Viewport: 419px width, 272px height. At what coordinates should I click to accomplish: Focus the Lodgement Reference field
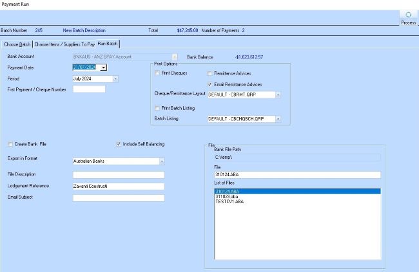coord(119,186)
